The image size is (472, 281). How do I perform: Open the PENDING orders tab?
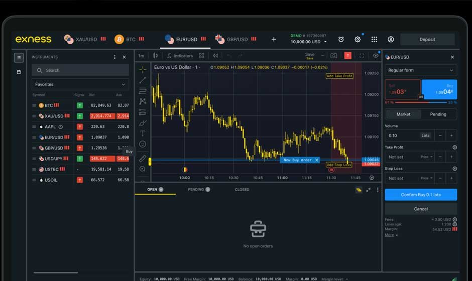pos(199,190)
